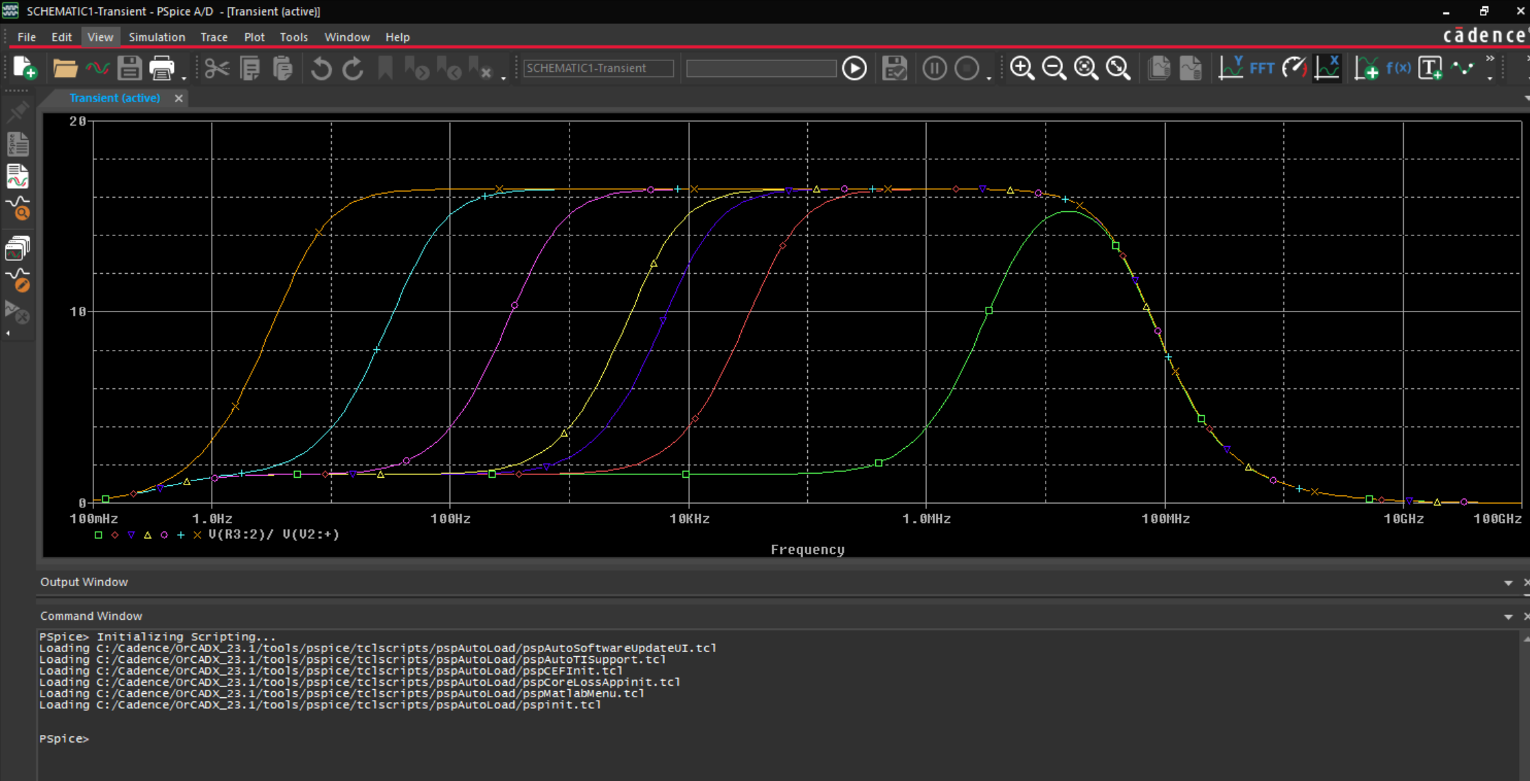Open the Trace menu
1530x781 pixels.
[x=214, y=37]
